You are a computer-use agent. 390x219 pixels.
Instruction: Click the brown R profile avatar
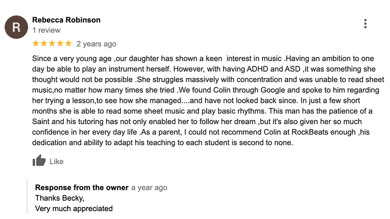16,27
